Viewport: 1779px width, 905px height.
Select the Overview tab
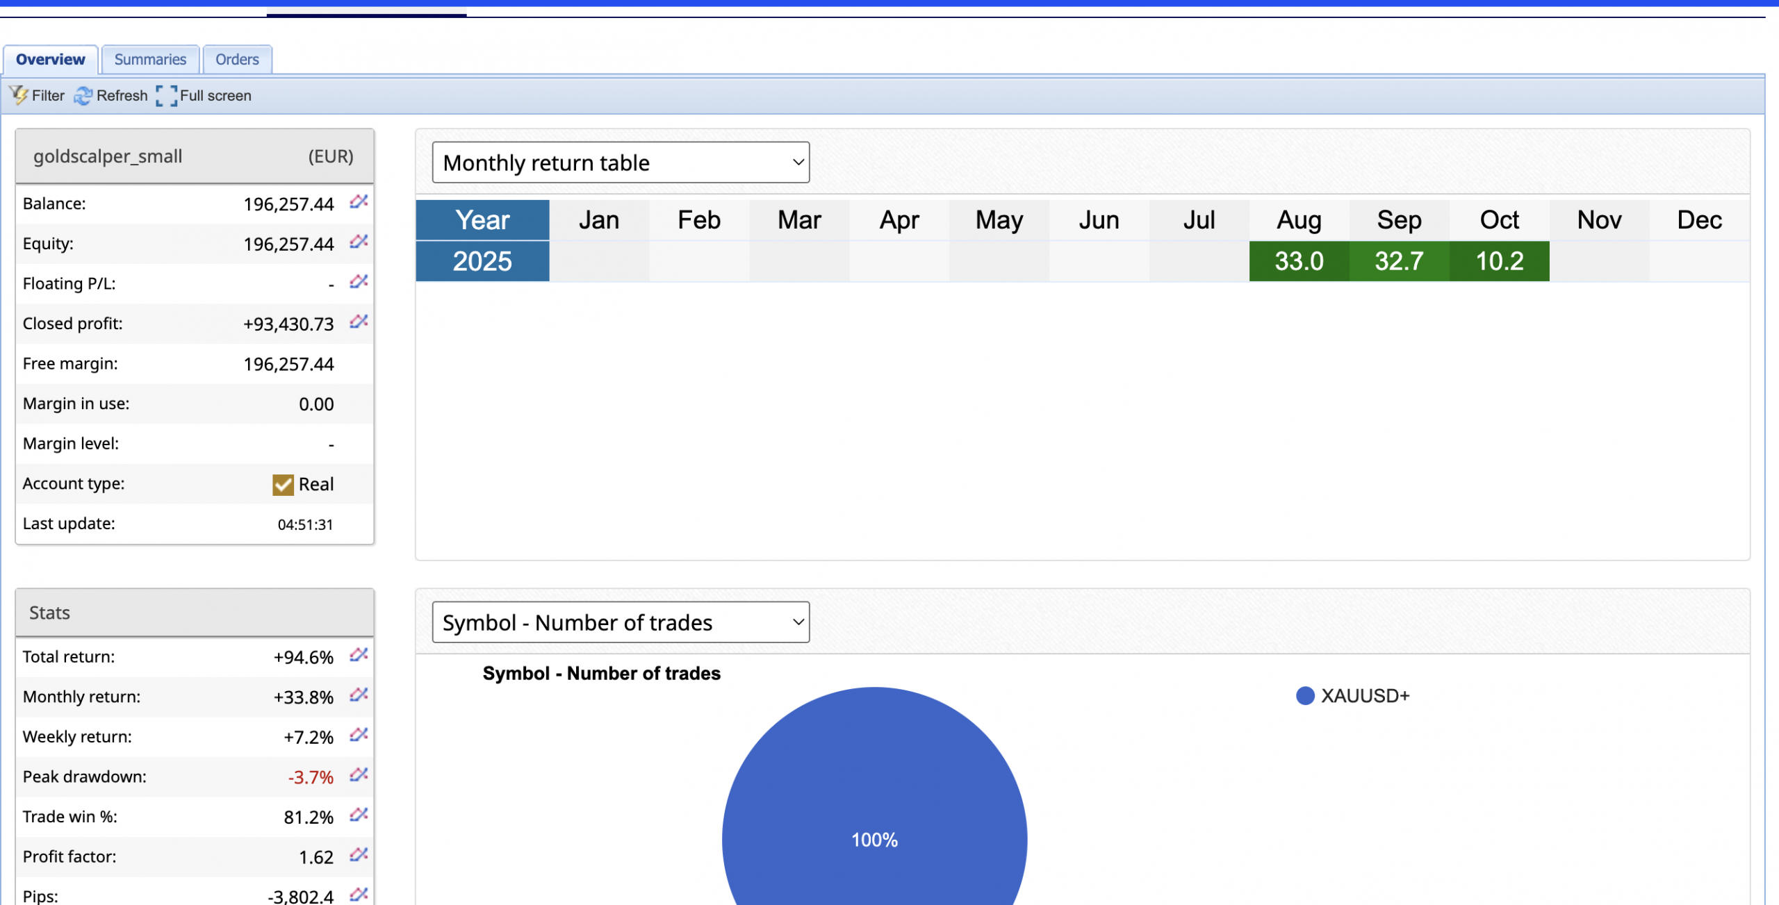coord(51,60)
